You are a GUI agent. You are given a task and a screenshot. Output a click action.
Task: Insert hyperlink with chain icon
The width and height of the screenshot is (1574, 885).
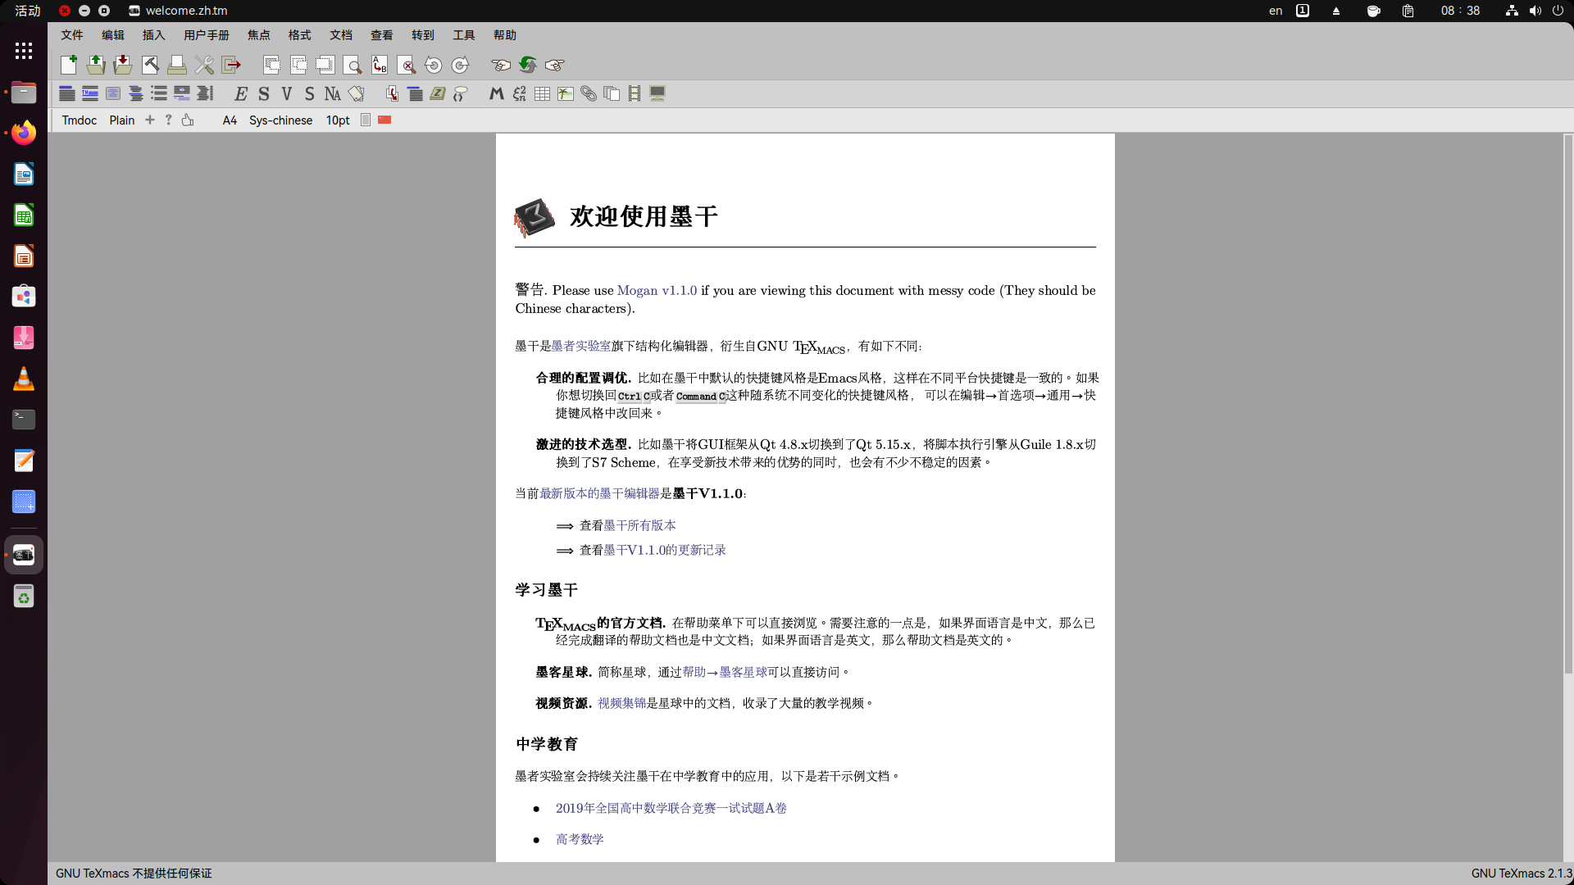pyautogui.click(x=588, y=93)
